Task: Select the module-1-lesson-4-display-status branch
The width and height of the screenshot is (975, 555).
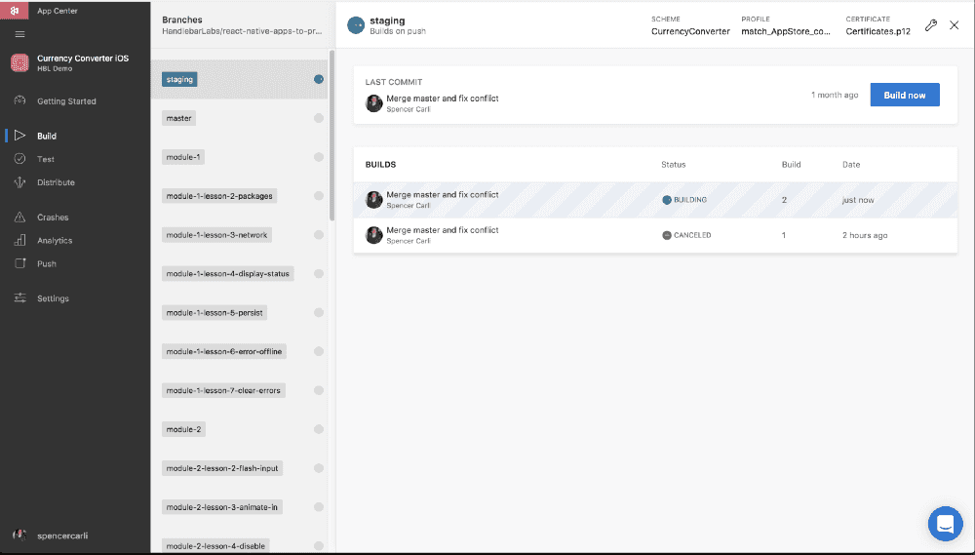Action: 227,274
